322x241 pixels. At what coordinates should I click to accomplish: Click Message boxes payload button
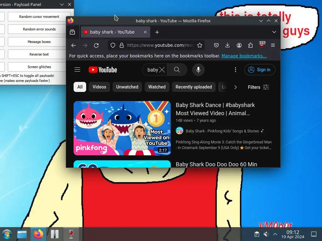[39, 42]
